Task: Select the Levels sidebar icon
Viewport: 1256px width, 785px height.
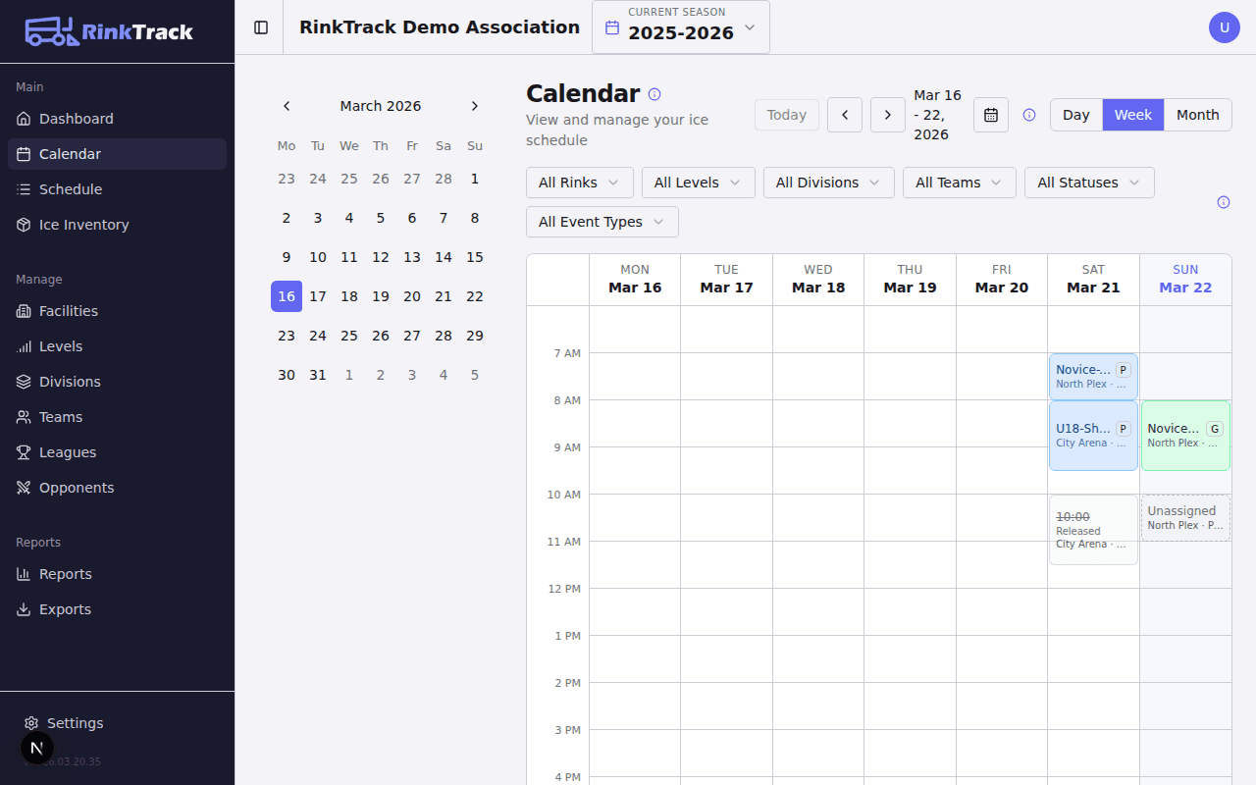Action: click(x=22, y=345)
